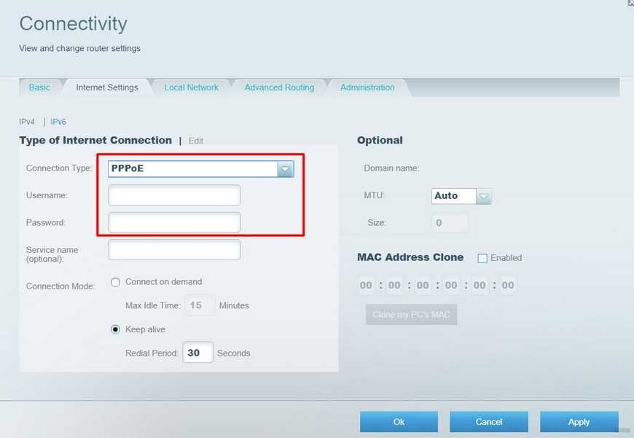Image resolution: width=634 pixels, height=438 pixels.
Task: Open the Basic tab
Action: point(39,87)
